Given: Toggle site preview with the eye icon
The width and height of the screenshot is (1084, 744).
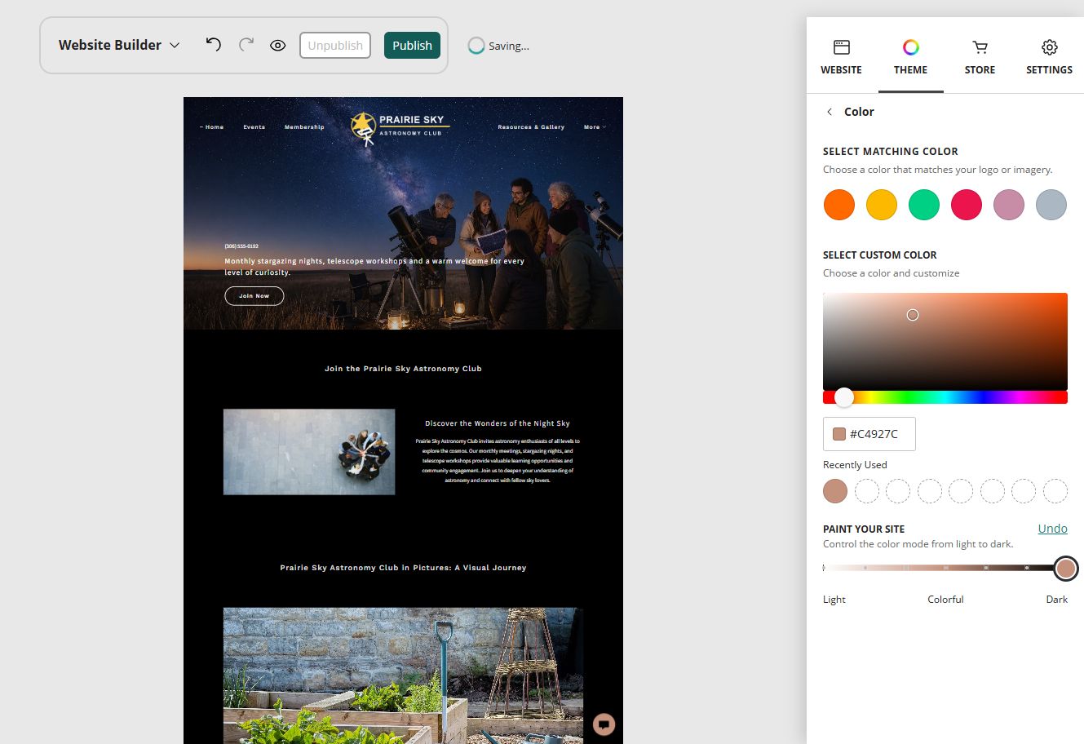Looking at the screenshot, I should (x=278, y=46).
